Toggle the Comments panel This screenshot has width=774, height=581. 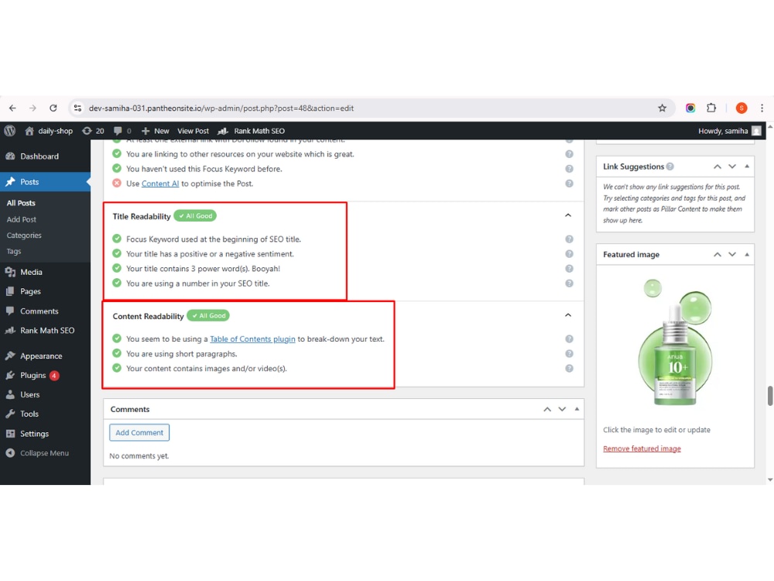point(577,409)
